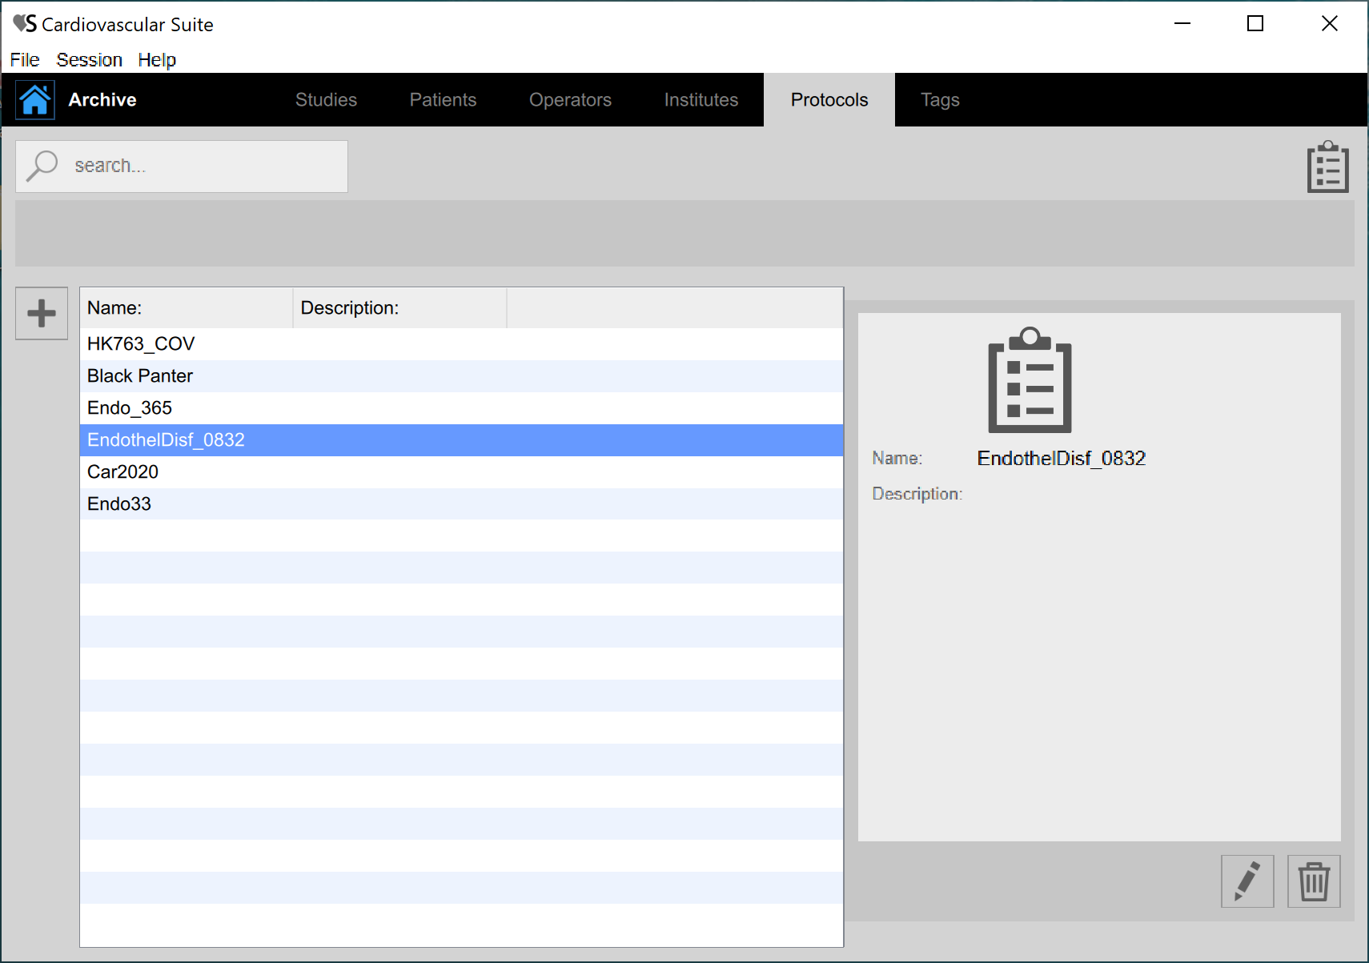
Task: Click the pencil edit protocol icon
Action: coord(1247,881)
